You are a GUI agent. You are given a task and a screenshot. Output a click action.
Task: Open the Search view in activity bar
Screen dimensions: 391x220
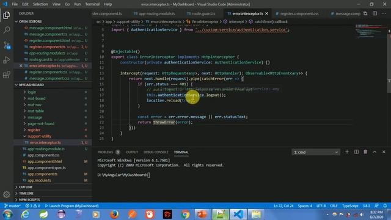[x=7, y=30]
